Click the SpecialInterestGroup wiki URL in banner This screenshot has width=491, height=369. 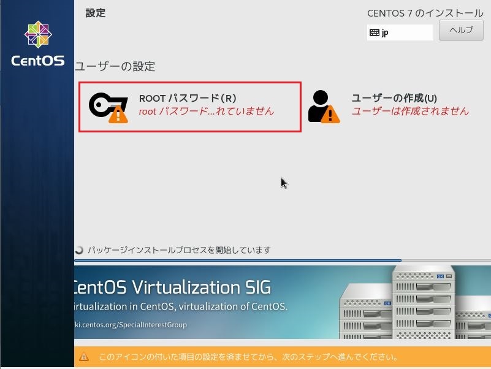[x=131, y=324]
